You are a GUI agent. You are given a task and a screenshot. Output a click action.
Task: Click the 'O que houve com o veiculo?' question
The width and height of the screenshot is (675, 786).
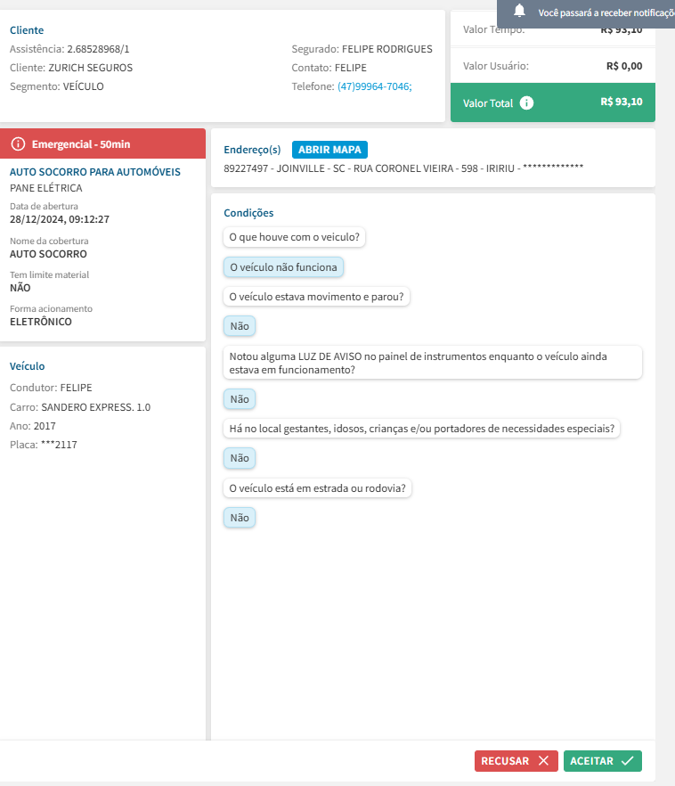[294, 237]
